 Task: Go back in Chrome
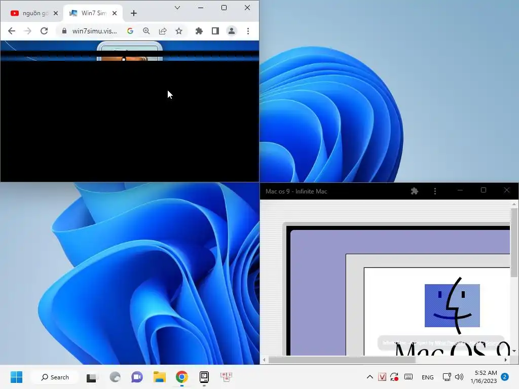click(x=12, y=31)
